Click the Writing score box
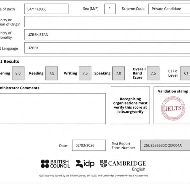Viewport: 190px width, 190px height. point(85,73)
